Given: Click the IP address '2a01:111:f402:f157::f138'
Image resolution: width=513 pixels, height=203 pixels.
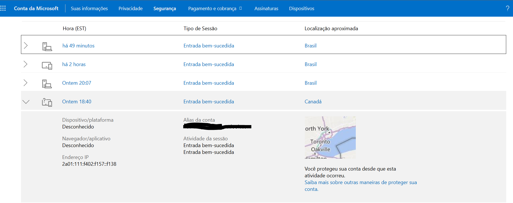Looking at the screenshot, I should (89, 164).
